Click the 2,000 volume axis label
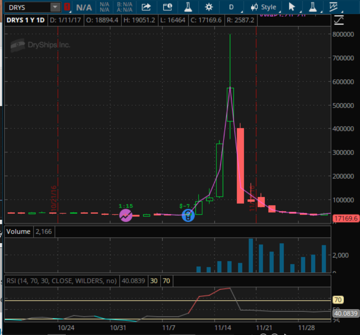The width and height of the screenshot is (360, 335). (341, 255)
